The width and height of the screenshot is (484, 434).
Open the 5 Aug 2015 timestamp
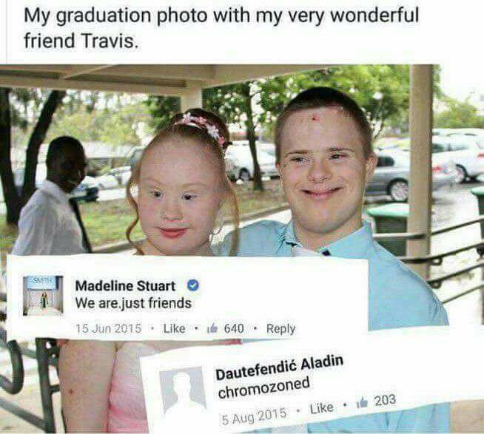click(254, 416)
